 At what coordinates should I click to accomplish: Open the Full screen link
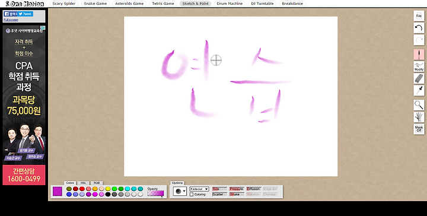click(11, 20)
